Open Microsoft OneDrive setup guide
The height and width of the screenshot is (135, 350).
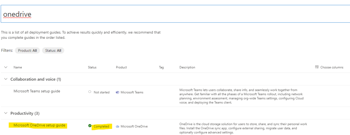(x=39, y=125)
